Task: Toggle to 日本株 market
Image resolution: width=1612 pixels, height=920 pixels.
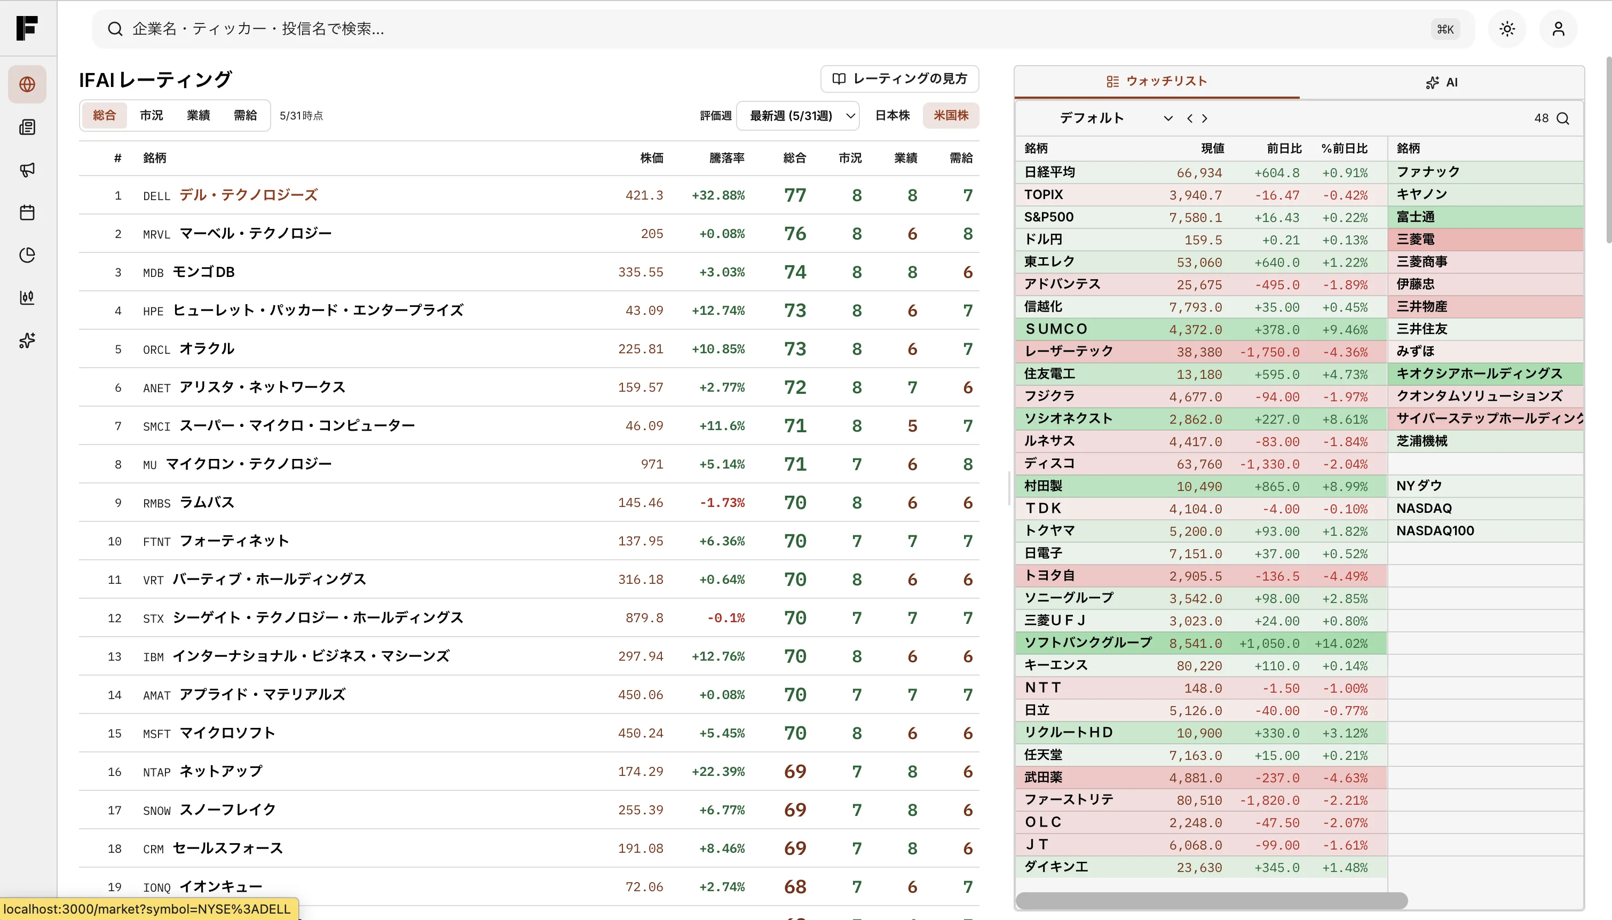Action: [892, 115]
